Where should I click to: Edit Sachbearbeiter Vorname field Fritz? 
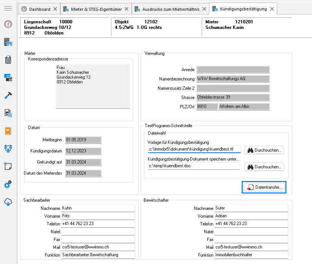click(x=98, y=216)
